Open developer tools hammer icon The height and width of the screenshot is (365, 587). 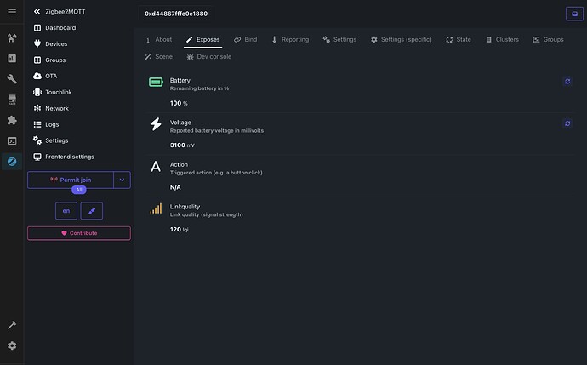coord(12,325)
